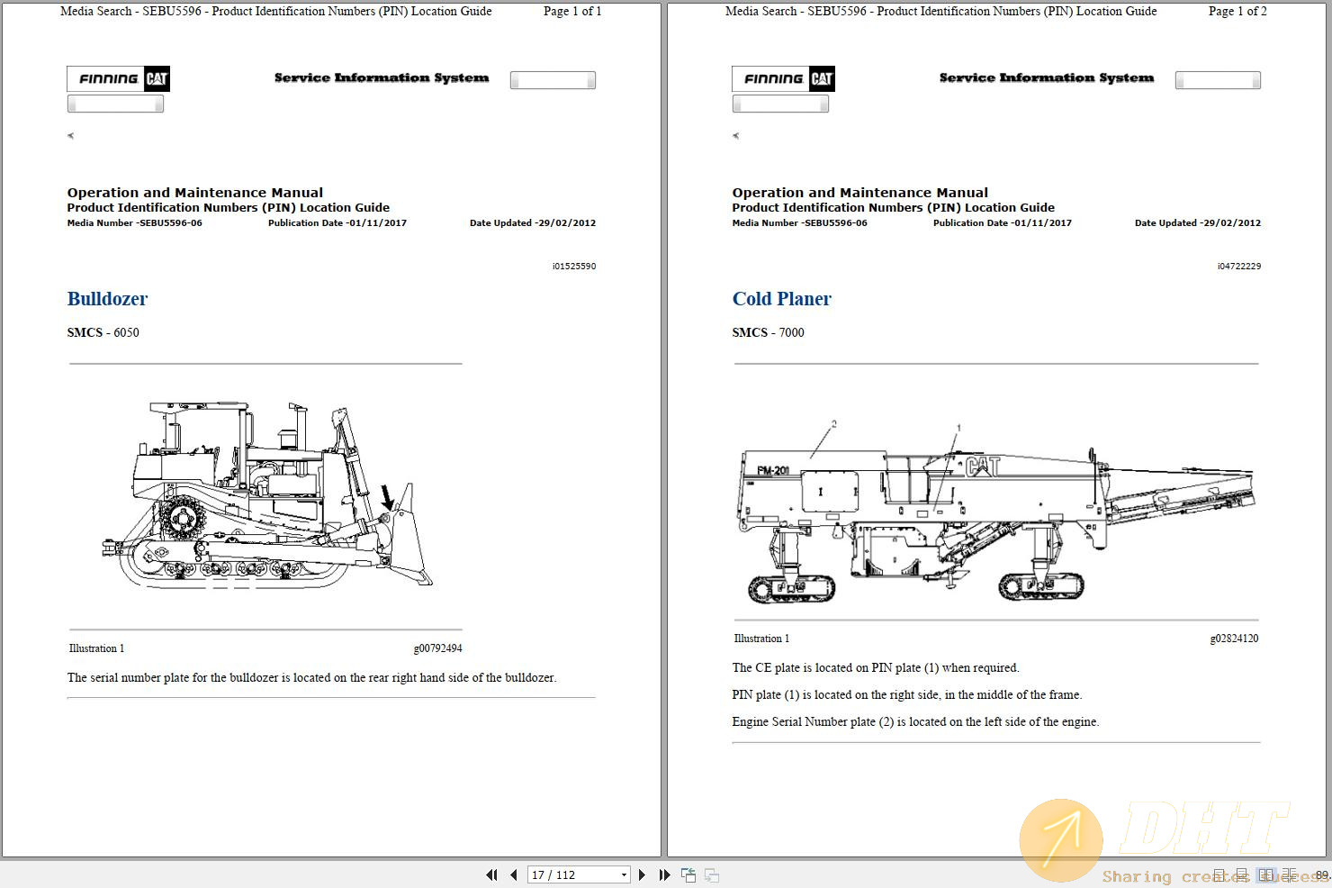Click the previous view icon

[688, 874]
